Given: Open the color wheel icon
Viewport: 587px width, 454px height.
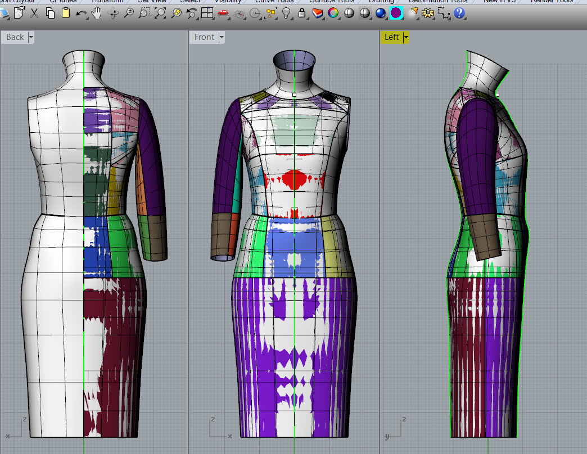Looking at the screenshot, I should (333, 13).
